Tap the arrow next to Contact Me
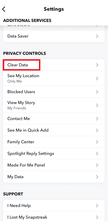This screenshot has height=221, width=108. coord(97,119)
